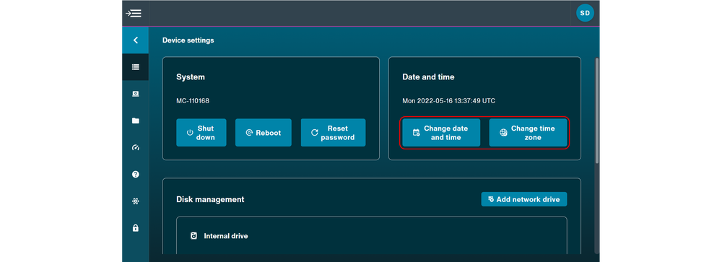Go back using the left chevron

136,40
